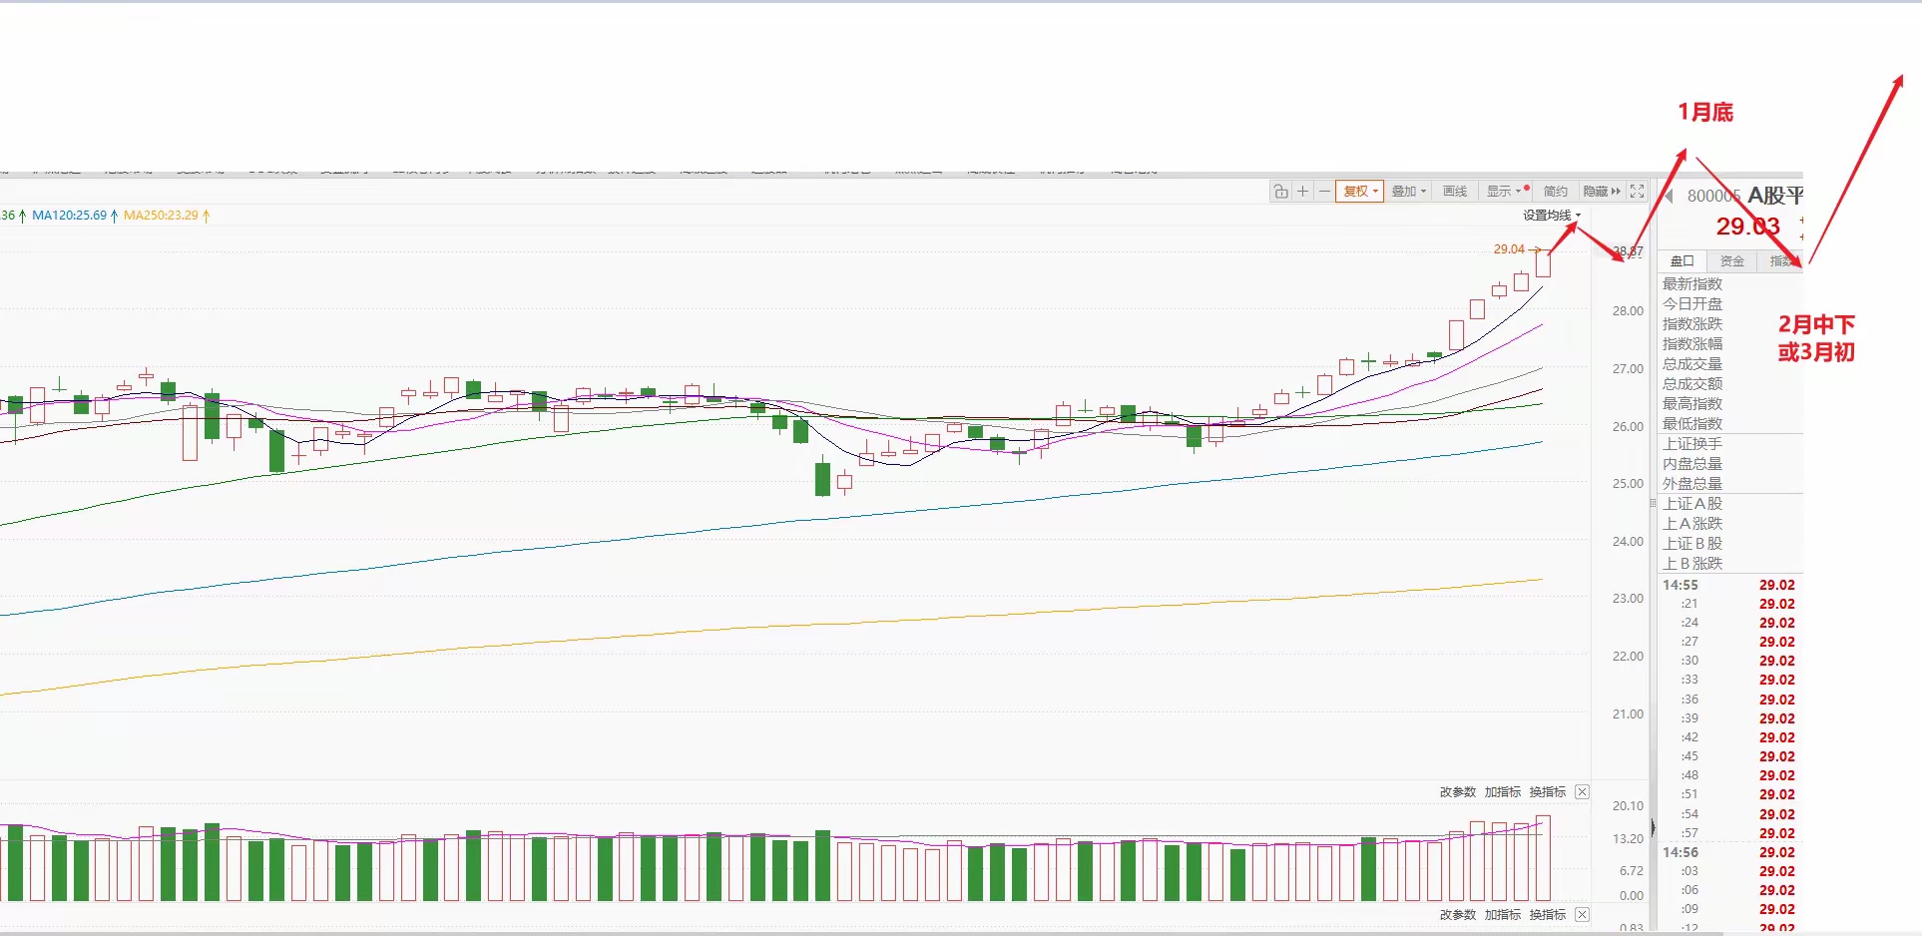Viewport: 1922px width, 936px height.
Task: Click the chart lock icon
Action: 1280,192
